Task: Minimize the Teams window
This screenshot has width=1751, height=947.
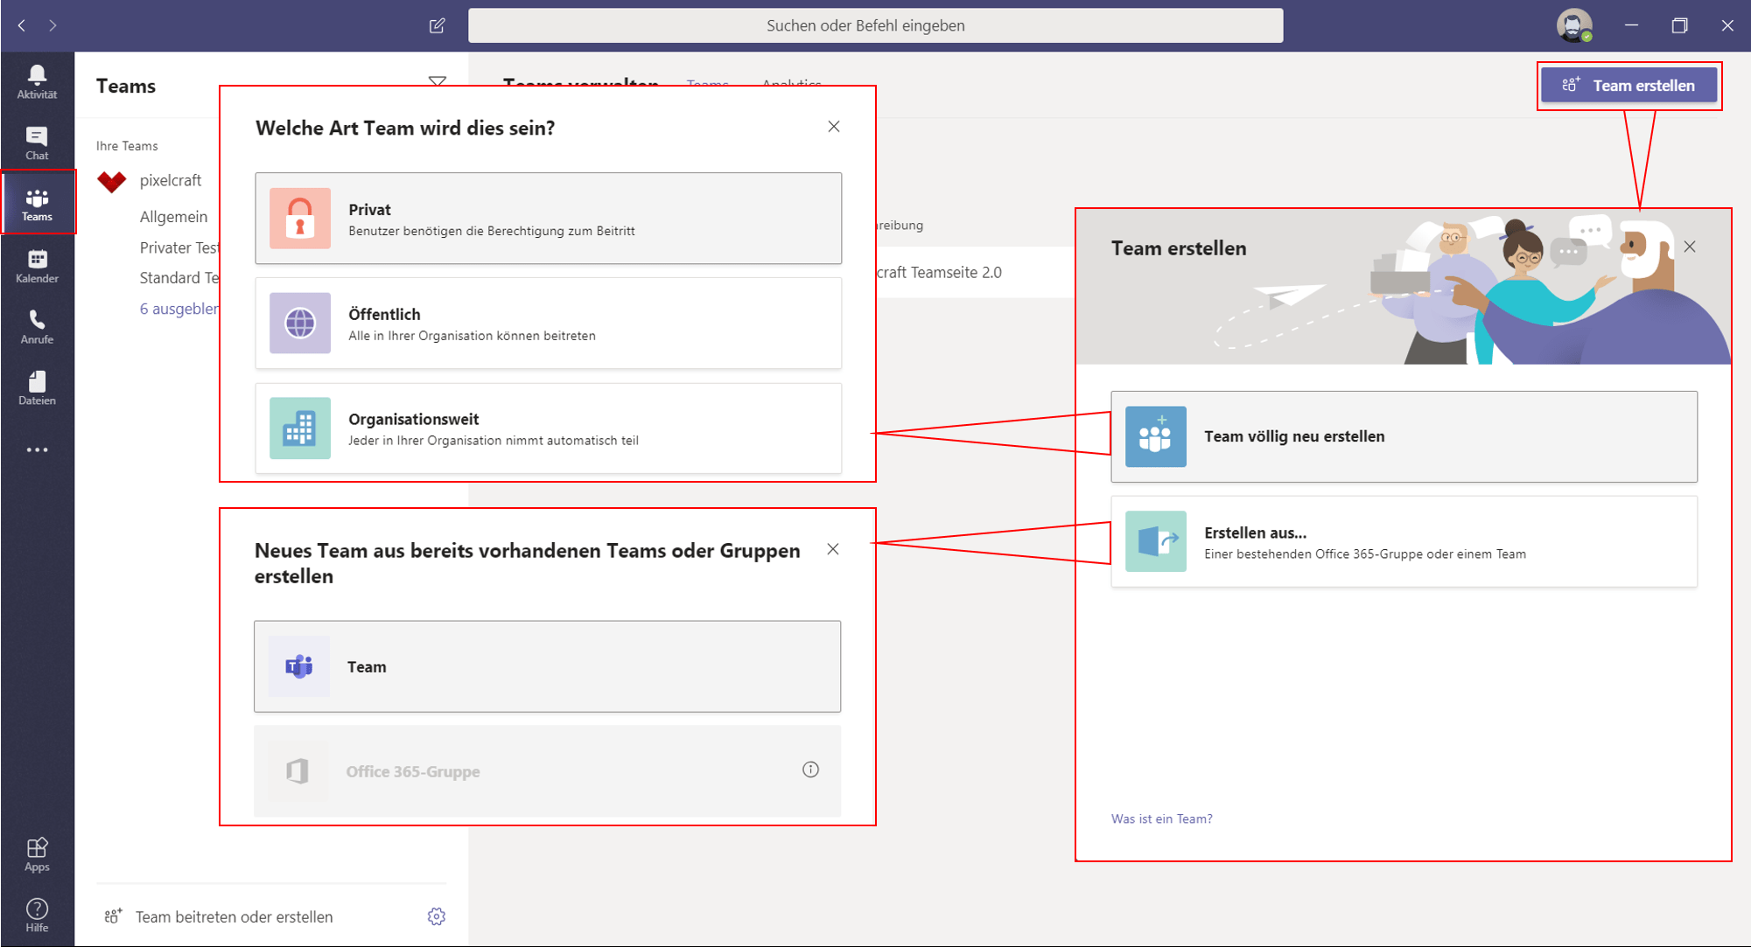Action: 1631,25
